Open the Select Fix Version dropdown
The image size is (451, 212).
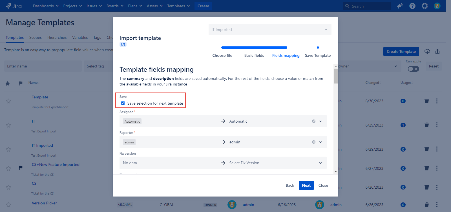coord(320,163)
